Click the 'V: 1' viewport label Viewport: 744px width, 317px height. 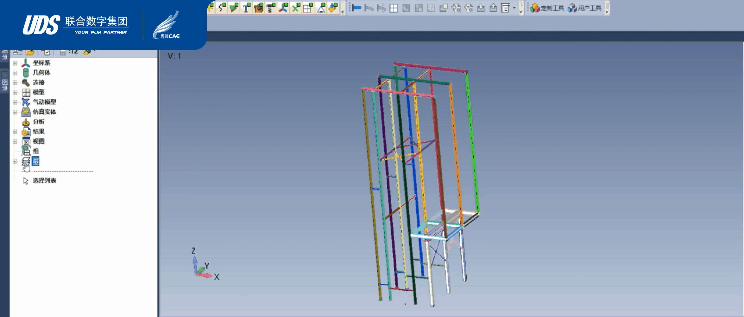(x=174, y=56)
